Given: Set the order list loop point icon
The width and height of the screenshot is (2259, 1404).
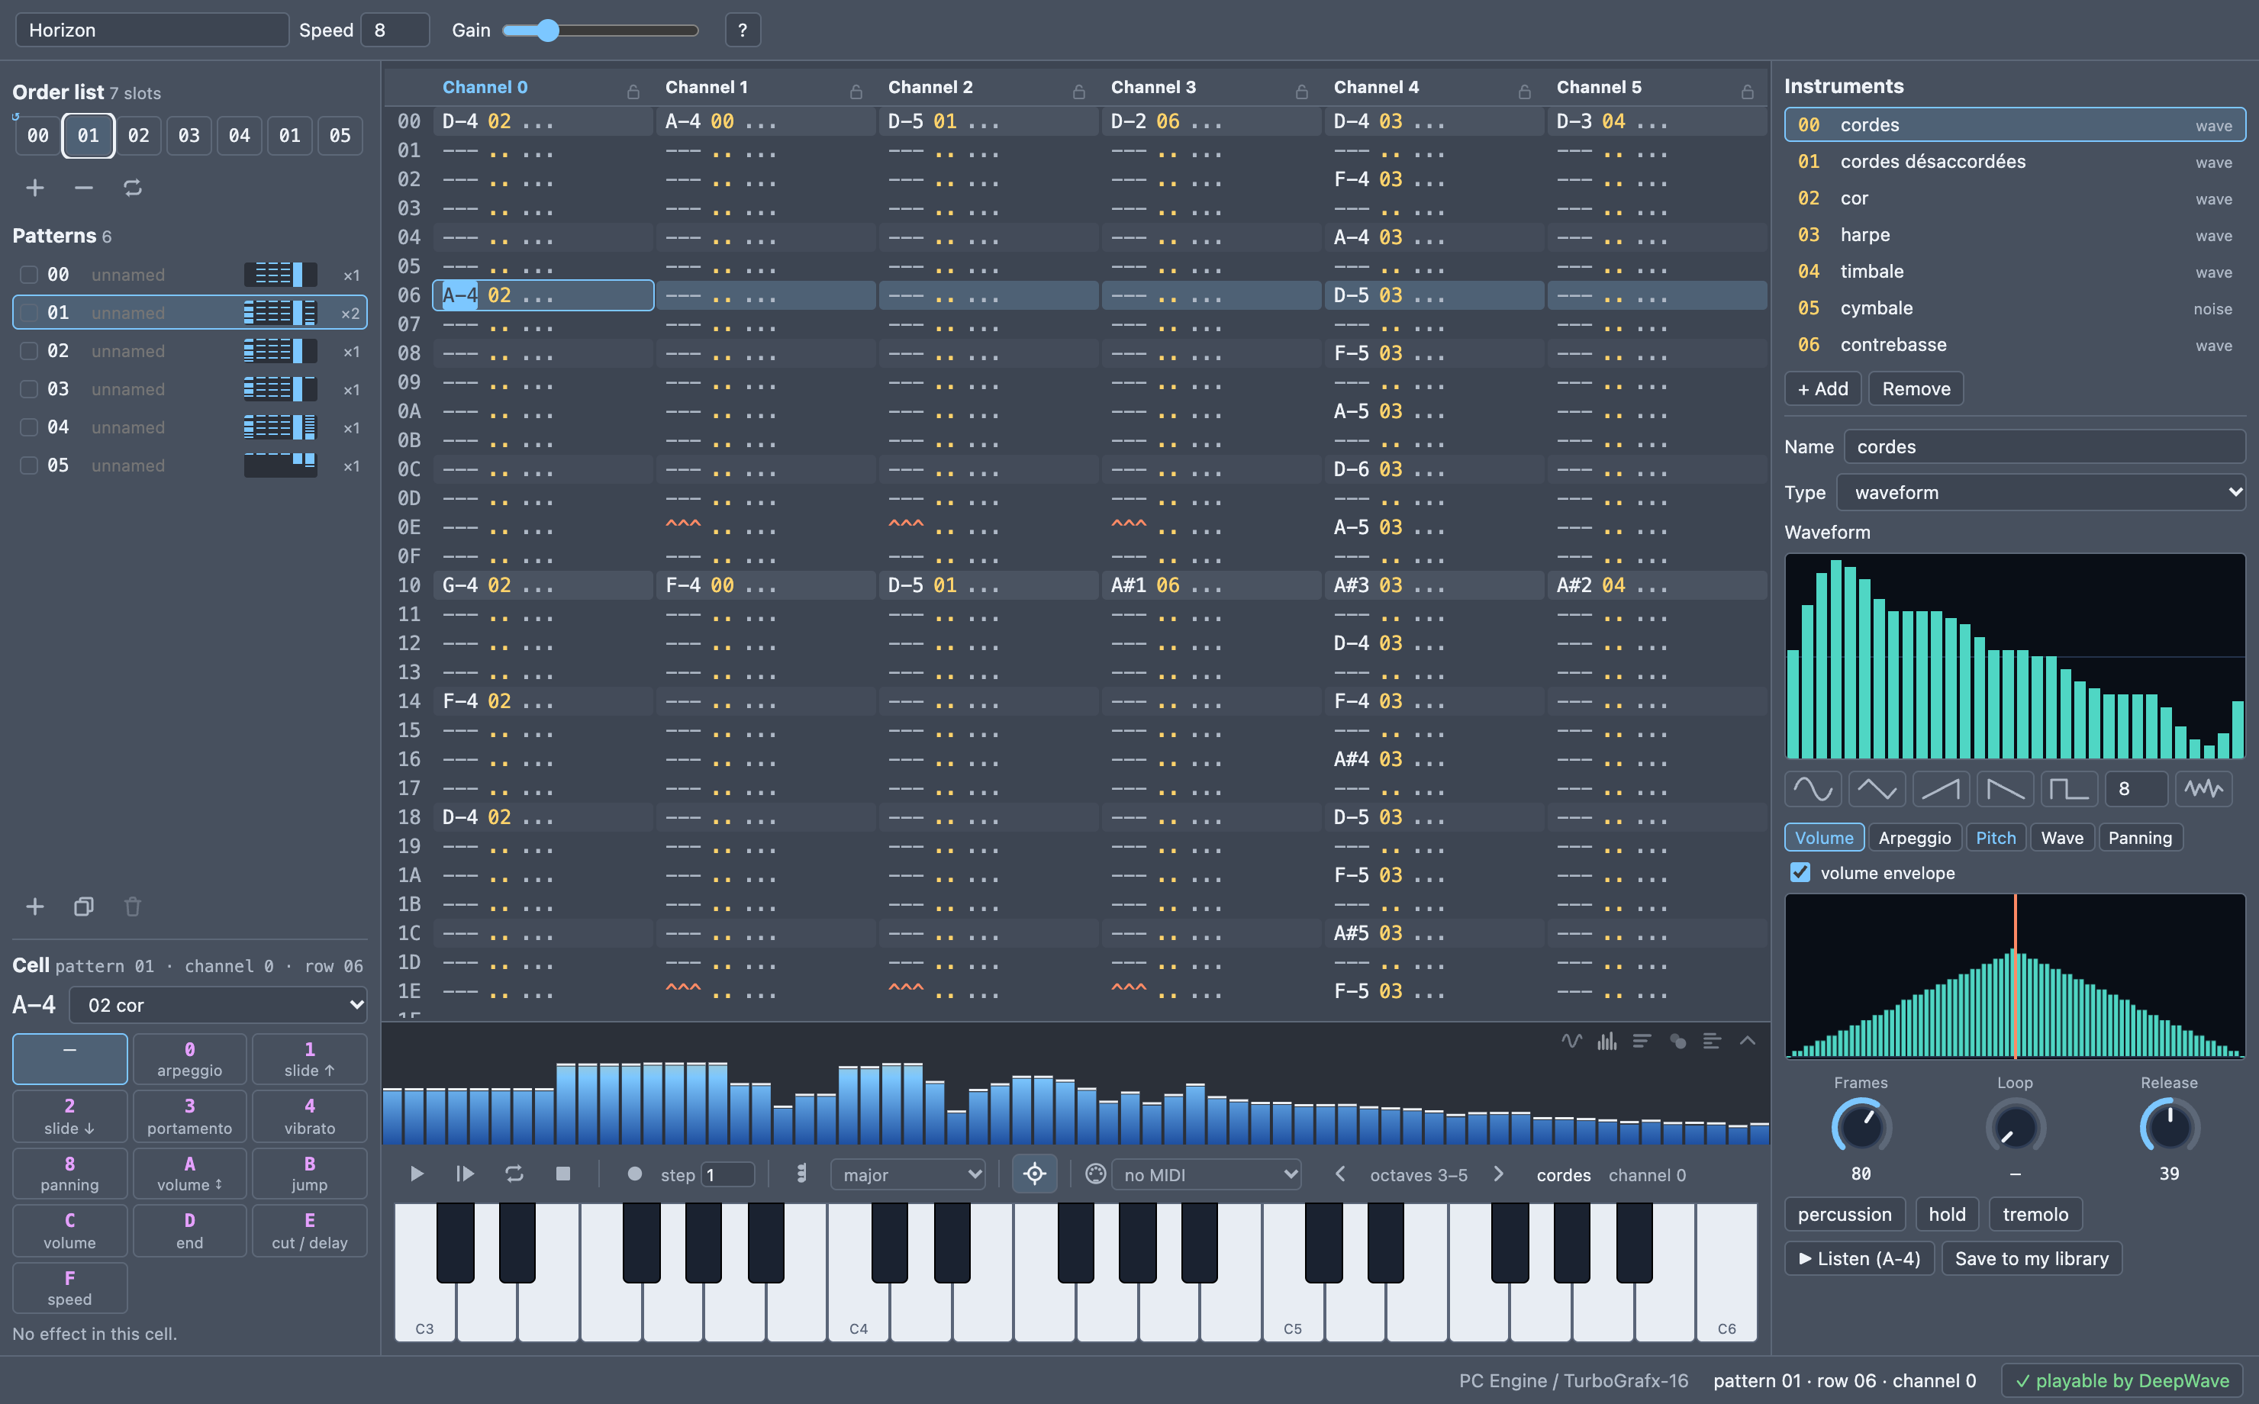Looking at the screenshot, I should (x=133, y=188).
